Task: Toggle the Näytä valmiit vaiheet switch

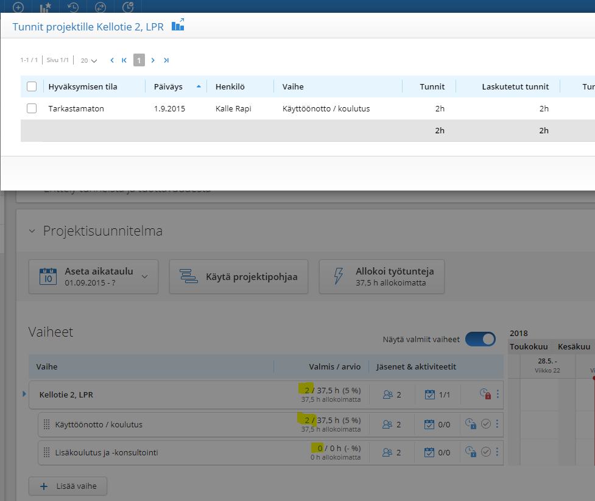Action: (481, 339)
